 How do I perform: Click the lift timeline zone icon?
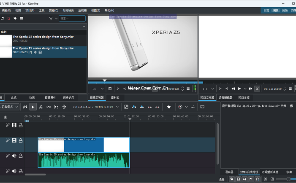(157, 107)
